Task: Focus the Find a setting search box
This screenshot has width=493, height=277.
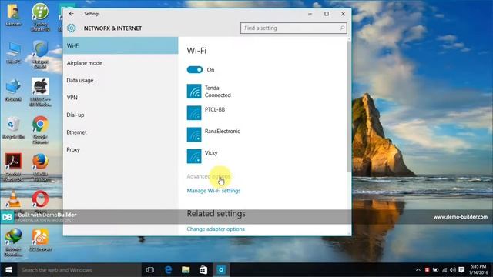Action: coord(293,28)
